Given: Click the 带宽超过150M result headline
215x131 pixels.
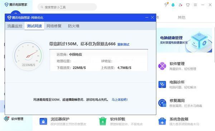Looking at the screenshot, I should click(x=82, y=44).
